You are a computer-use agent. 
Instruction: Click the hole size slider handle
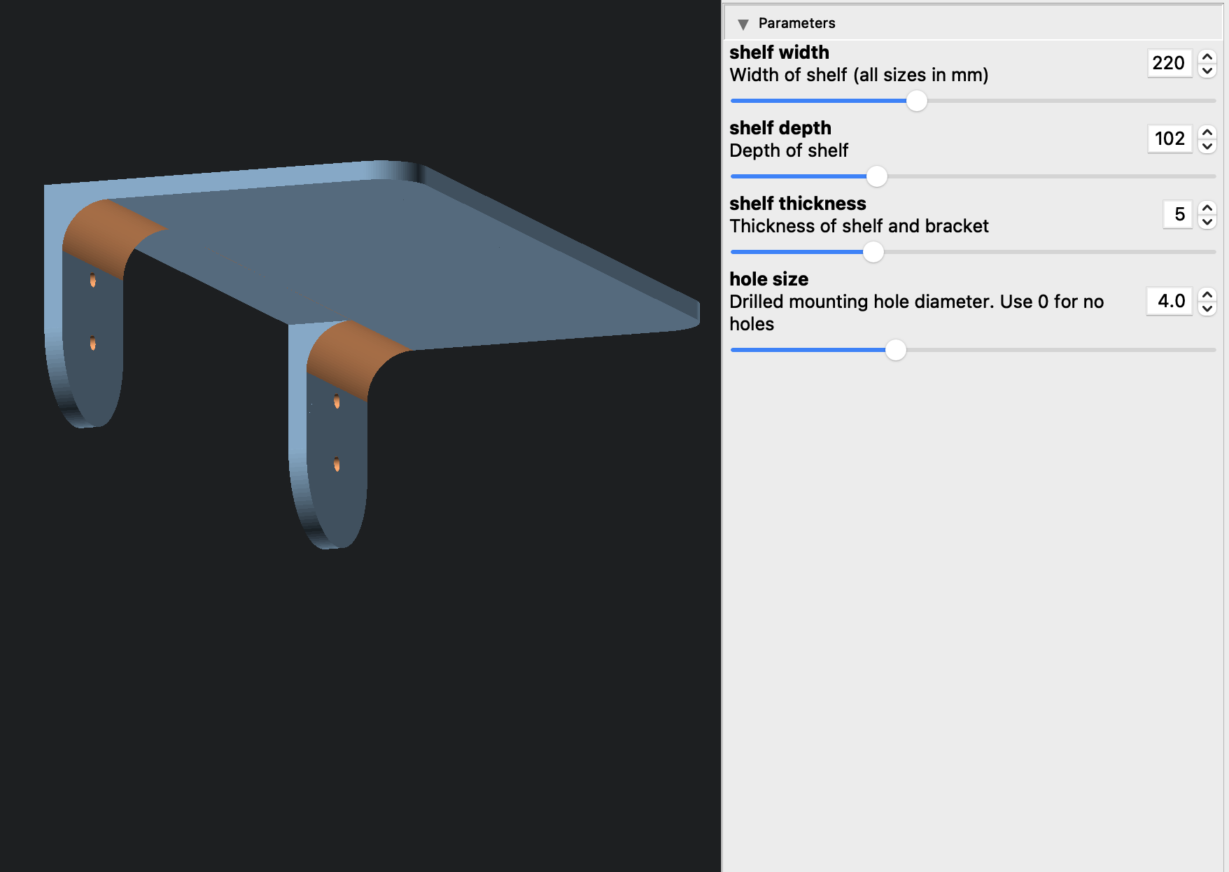point(896,350)
